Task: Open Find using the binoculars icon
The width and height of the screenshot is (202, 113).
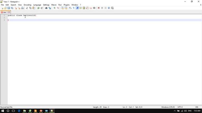Action: pyautogui.click(x=46, y=8)
